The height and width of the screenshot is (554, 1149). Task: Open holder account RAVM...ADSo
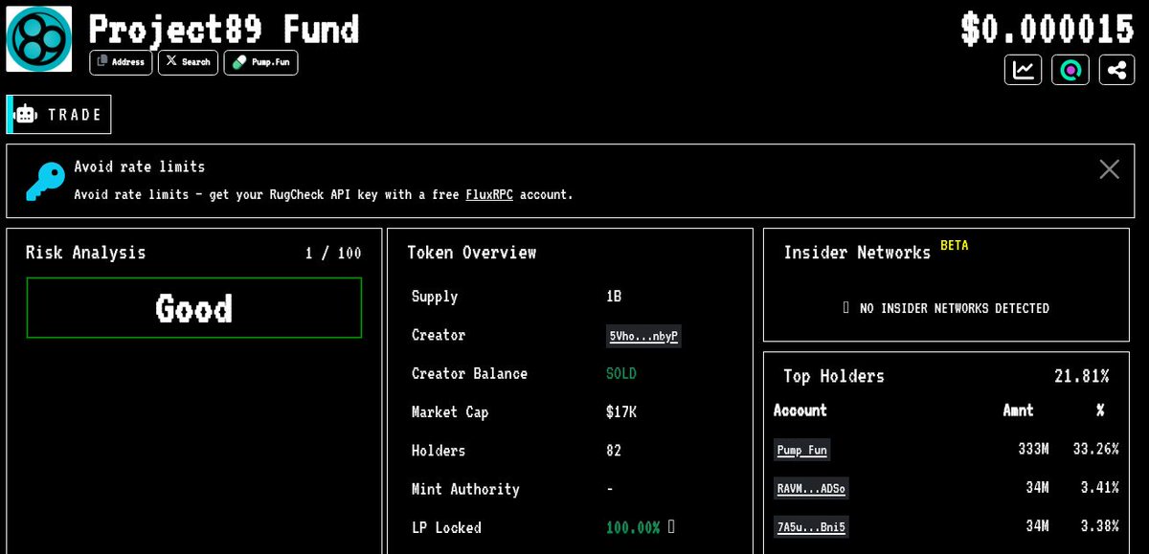811,488
